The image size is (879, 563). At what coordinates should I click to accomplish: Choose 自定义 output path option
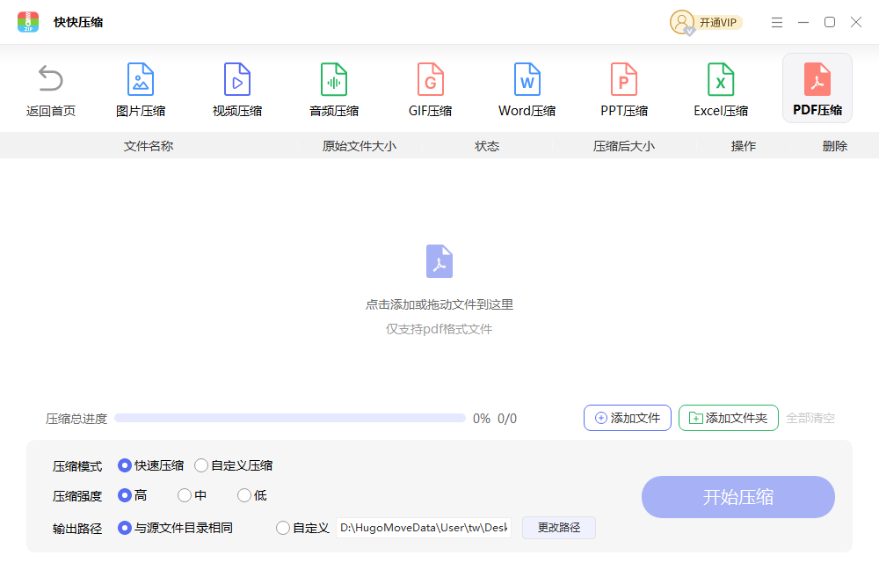[282, 528]
